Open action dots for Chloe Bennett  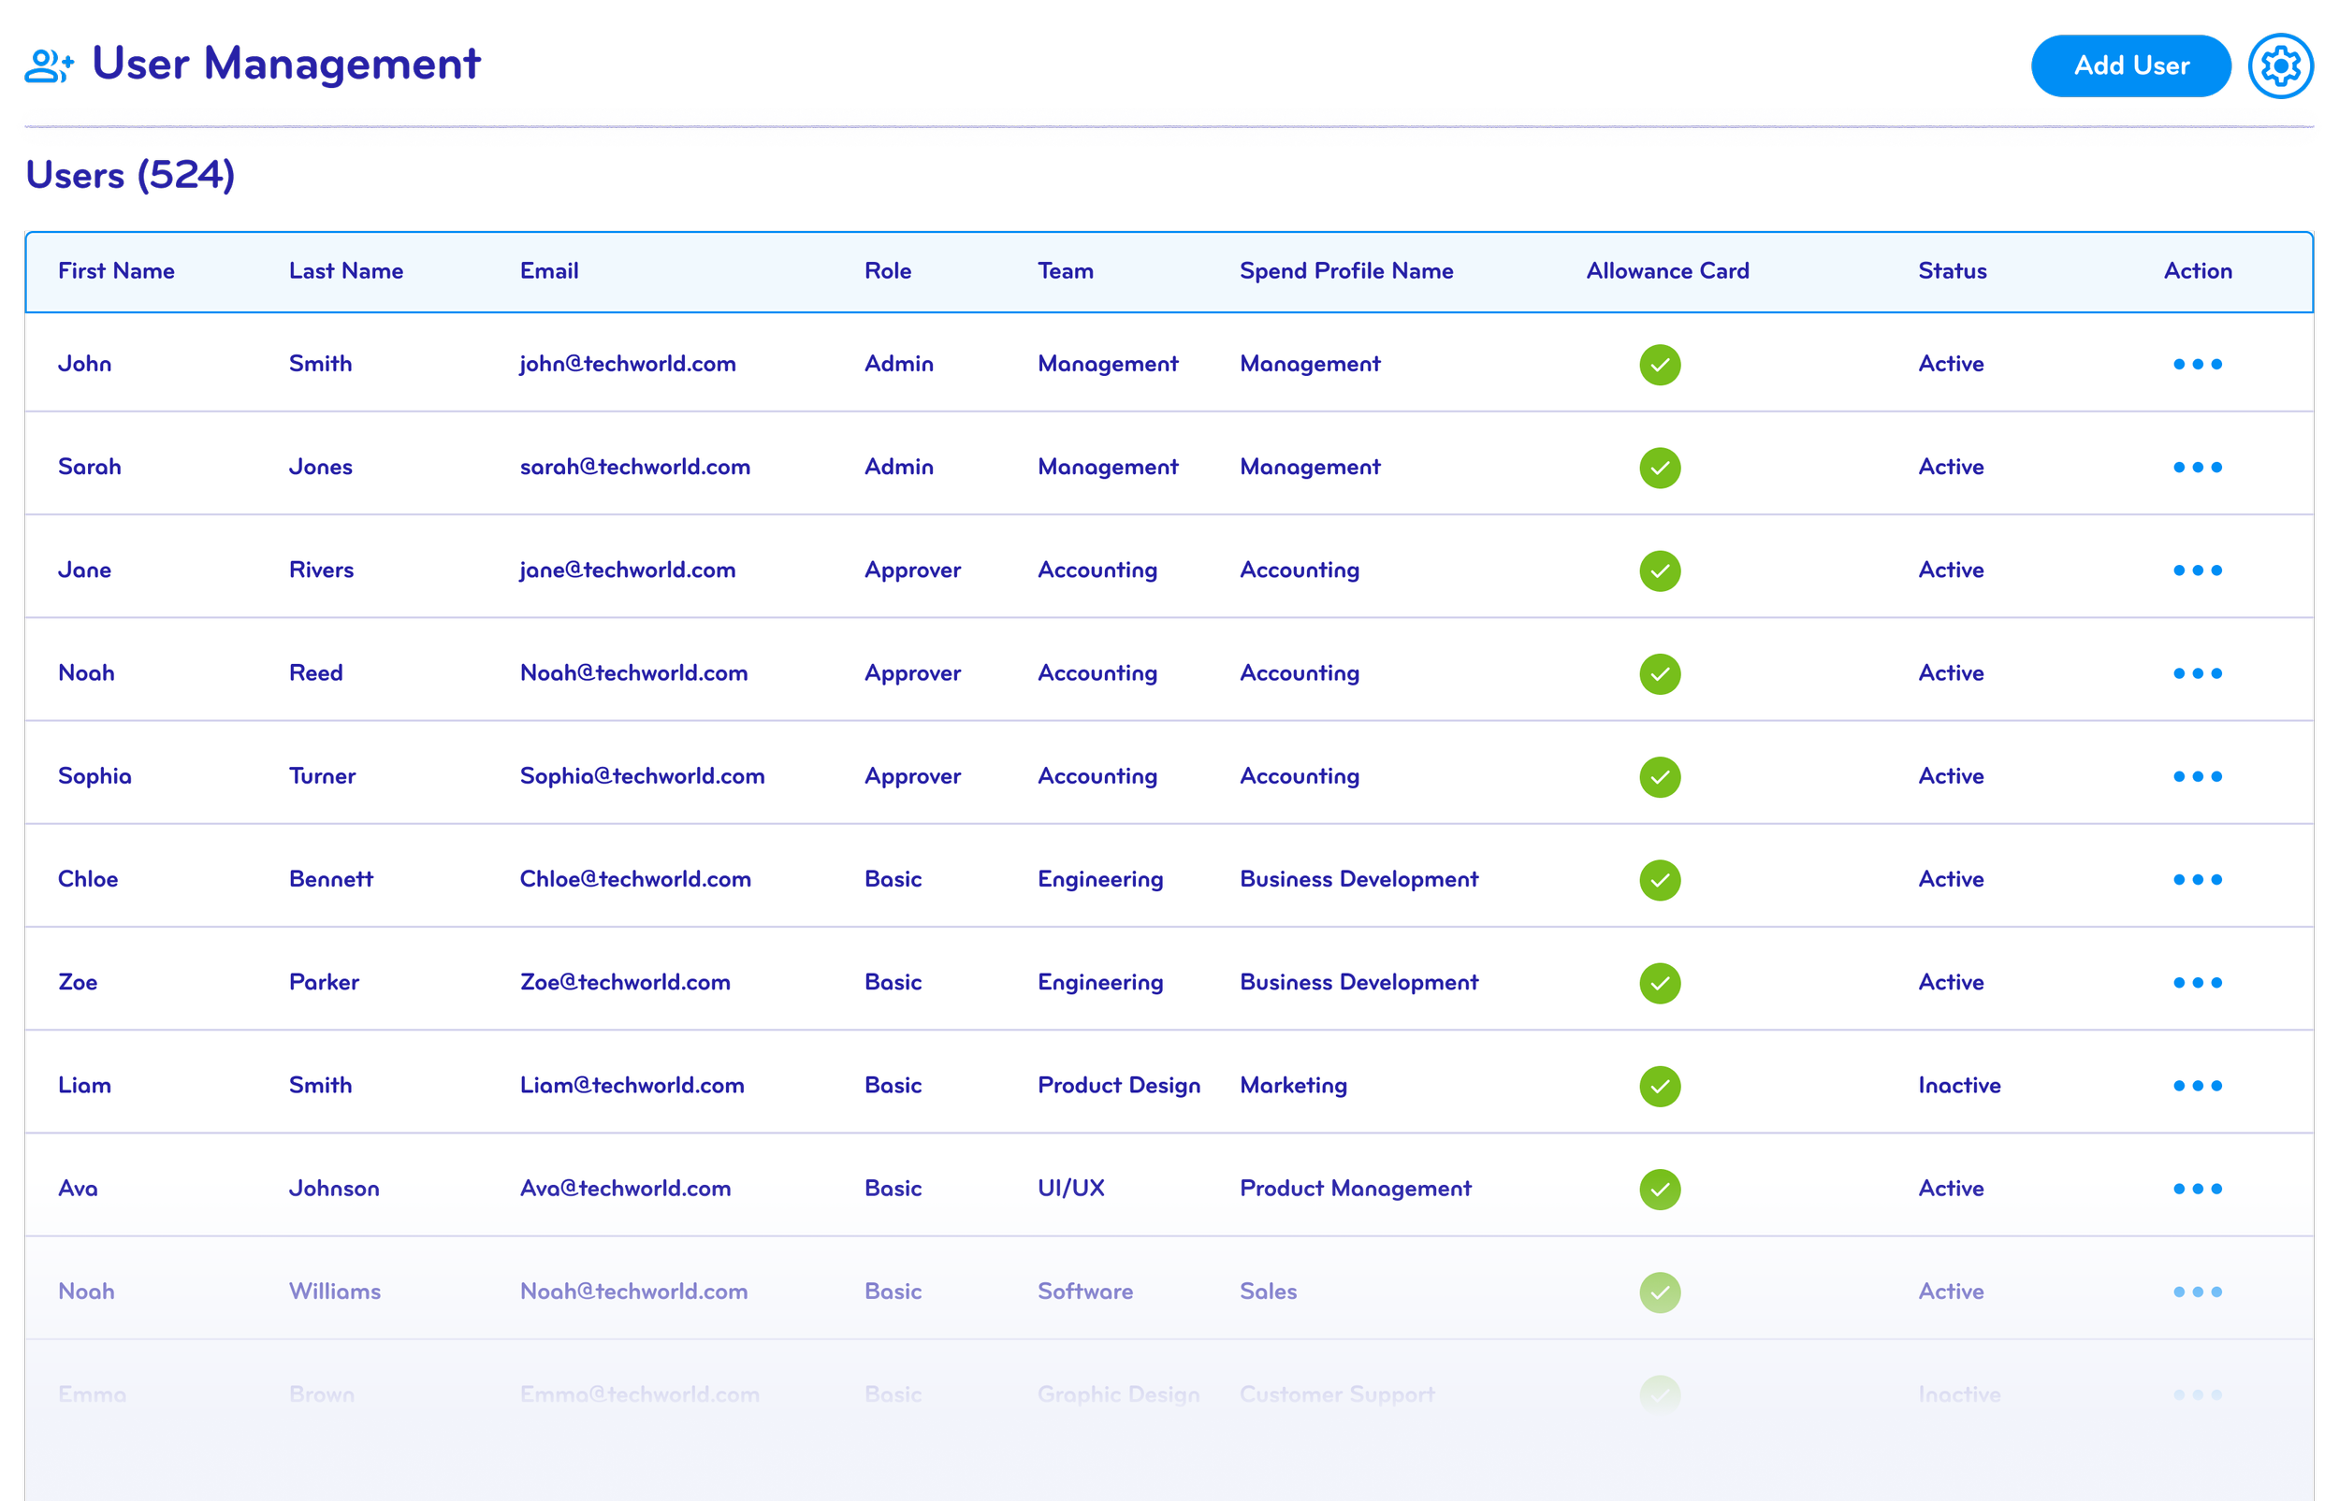click(x=2197, y=880)
